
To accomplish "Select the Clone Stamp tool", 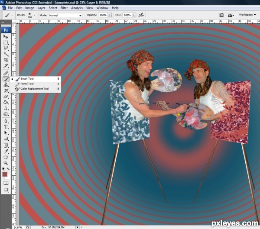I will click(x=6, y=85).
